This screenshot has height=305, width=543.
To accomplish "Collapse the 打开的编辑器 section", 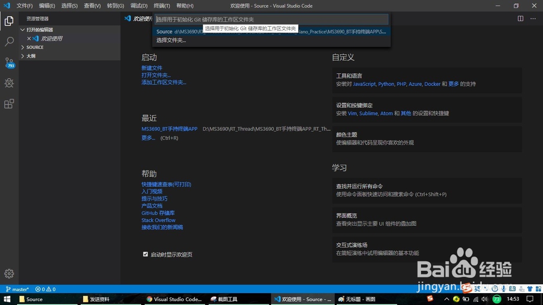I will pyautogui.click(x=70, y=30).
